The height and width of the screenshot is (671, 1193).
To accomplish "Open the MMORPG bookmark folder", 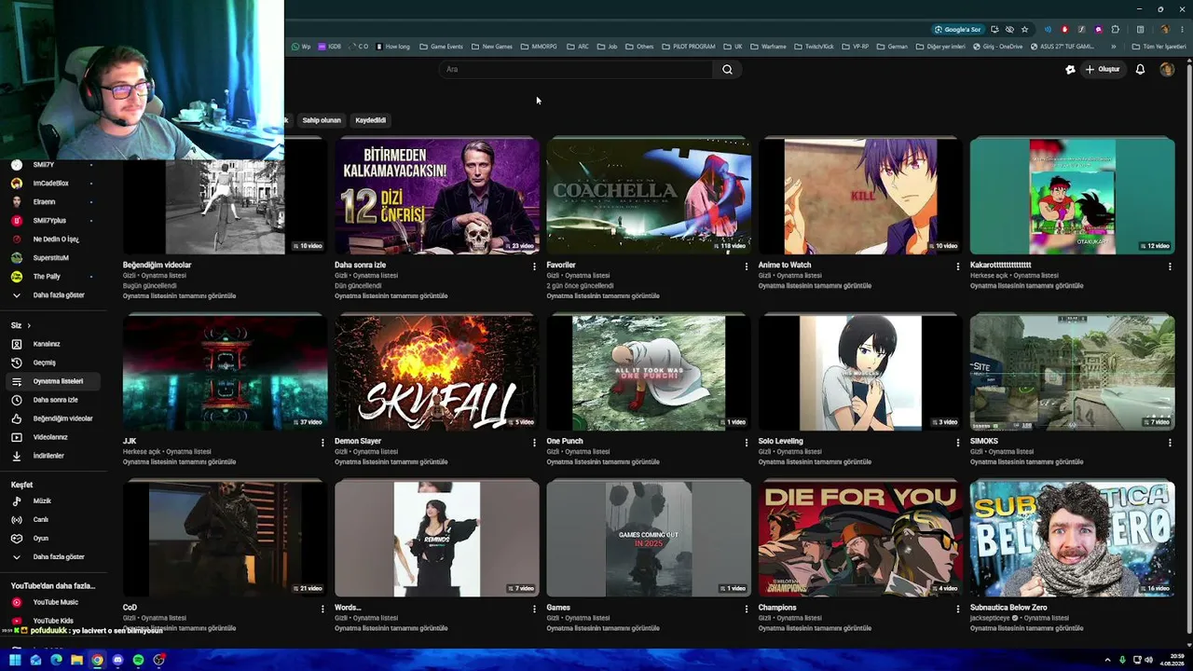I will [540, 47].
